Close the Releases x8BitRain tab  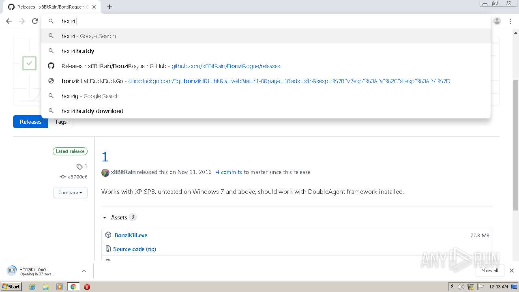coord(94,7)
